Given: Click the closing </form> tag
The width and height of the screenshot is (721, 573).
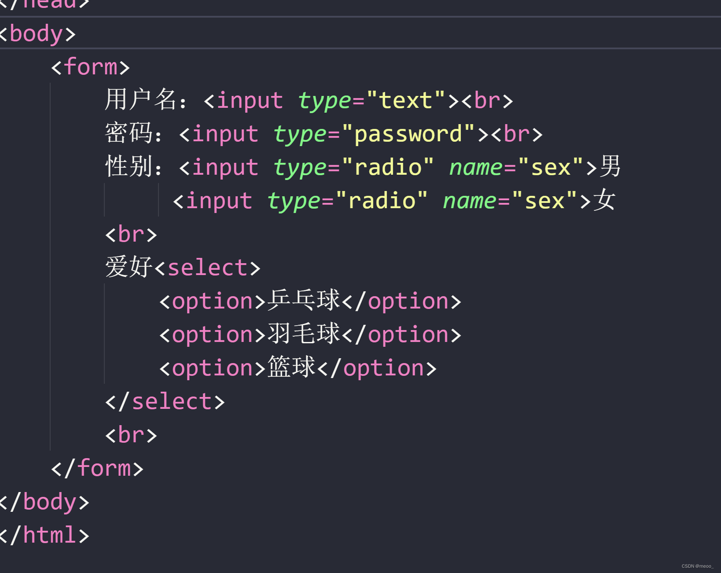Looking at the screenshot, I should point(97,468).
